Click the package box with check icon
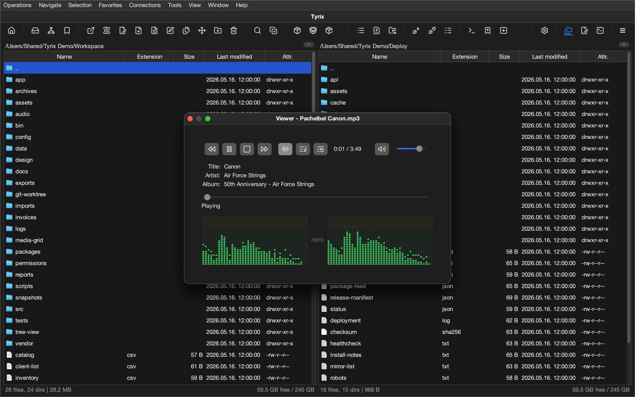Image resolution: width=635 pixels, height=397 pixels. pyautogui.click(x=329, y=30)
